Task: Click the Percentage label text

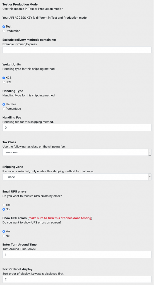Action: pos(13,109)
